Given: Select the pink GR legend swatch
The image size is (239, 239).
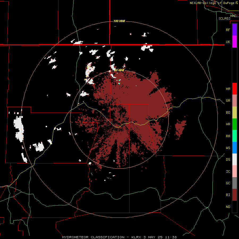Looking at the screenshot, I should click(x=234, y=101).
